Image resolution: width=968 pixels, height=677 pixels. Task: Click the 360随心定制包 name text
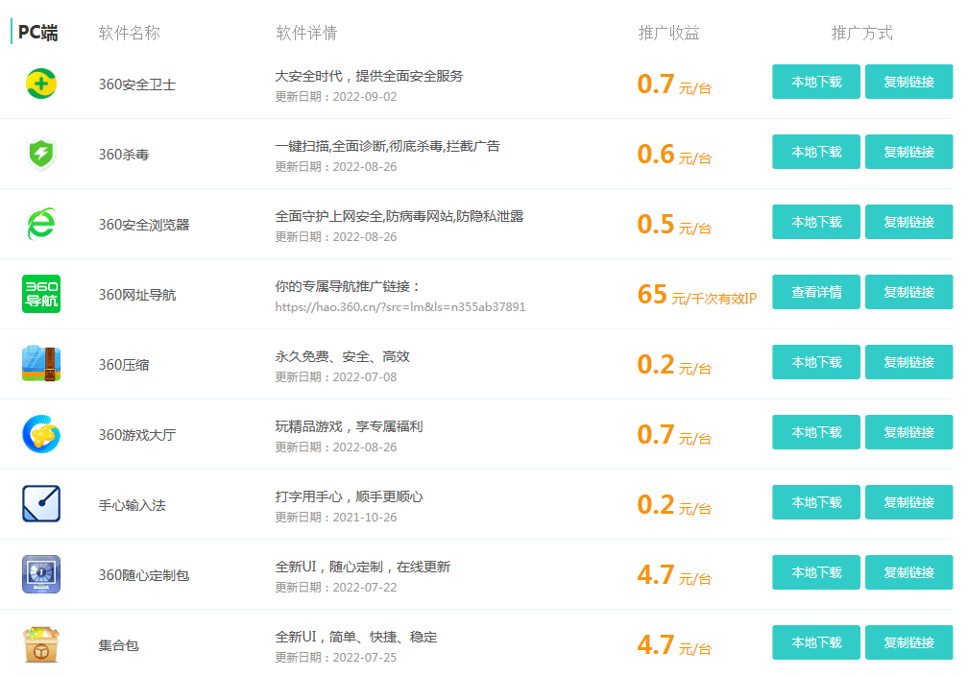[x=144, y=575]
